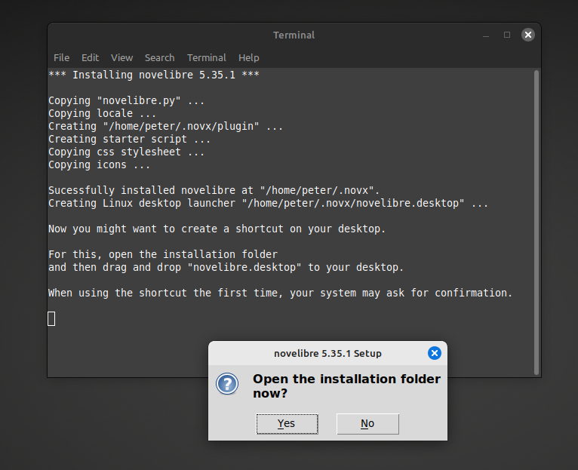
Task: Click the 'Terminal' window title text
Action: [x=294, y=35]
